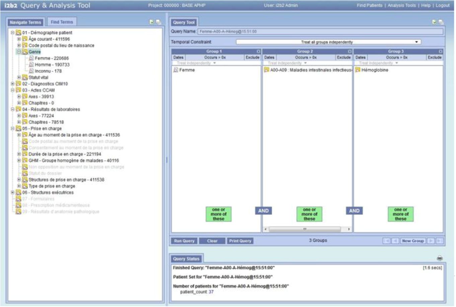Collapse the 01 - Démographie patient node

pyautogui.click(x=13, y=33)
